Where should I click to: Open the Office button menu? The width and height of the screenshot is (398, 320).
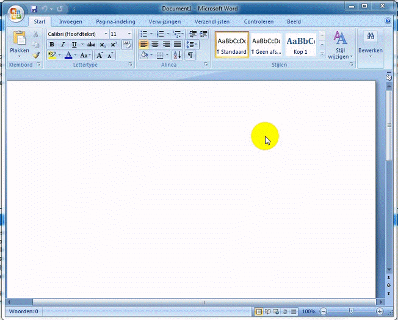16,13
